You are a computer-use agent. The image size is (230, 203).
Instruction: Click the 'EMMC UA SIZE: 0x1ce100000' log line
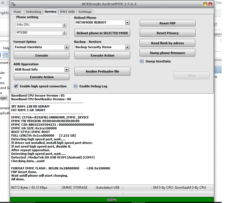click(x=34, y=128)
